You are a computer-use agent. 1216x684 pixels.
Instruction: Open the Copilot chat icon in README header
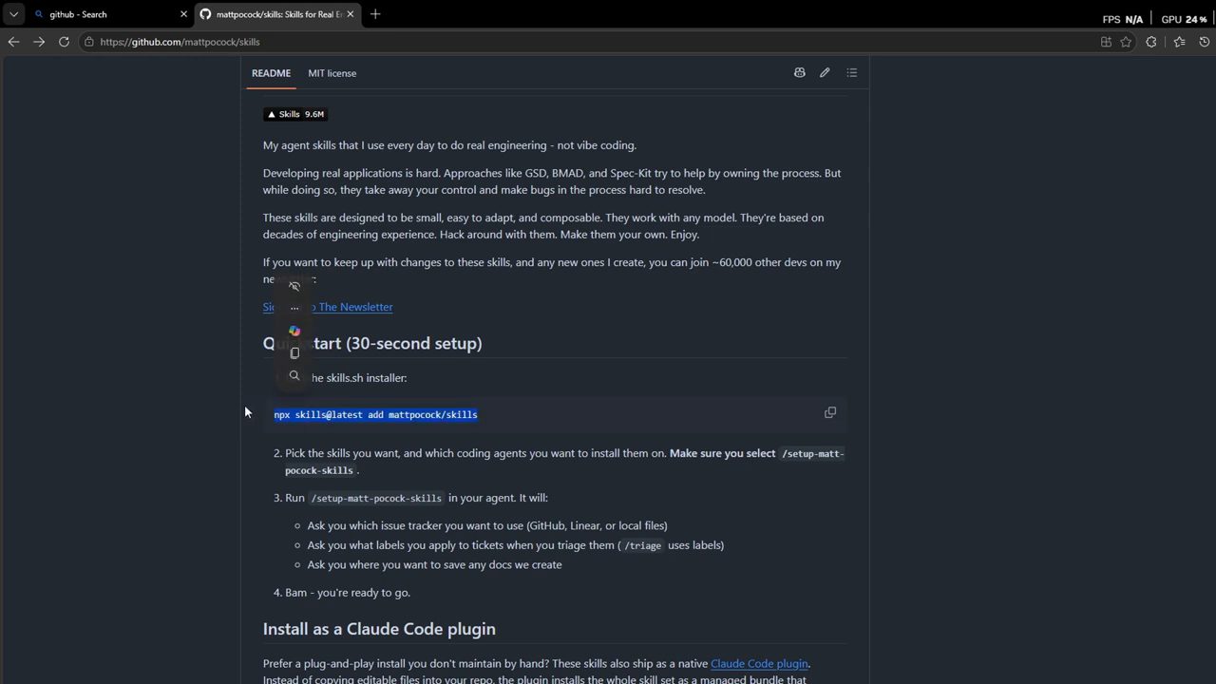point(800,72)
